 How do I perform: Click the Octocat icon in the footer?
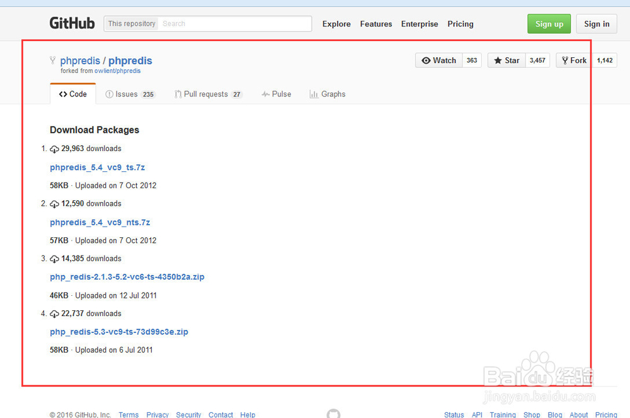point(333,414)
